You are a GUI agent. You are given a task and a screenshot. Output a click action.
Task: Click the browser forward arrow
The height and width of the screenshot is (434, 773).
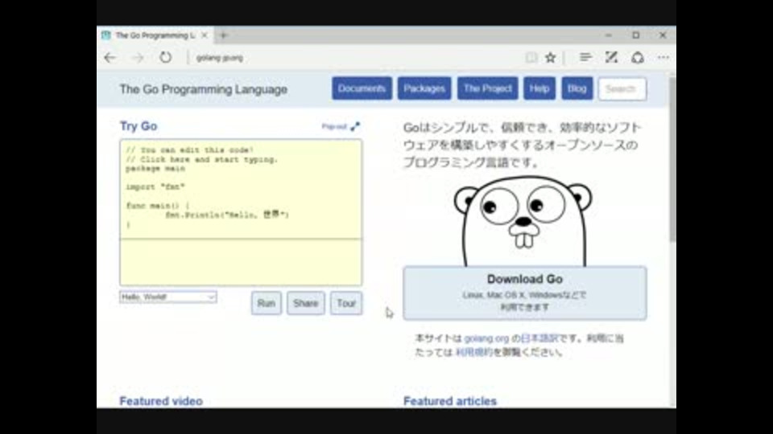coord(138,58)
